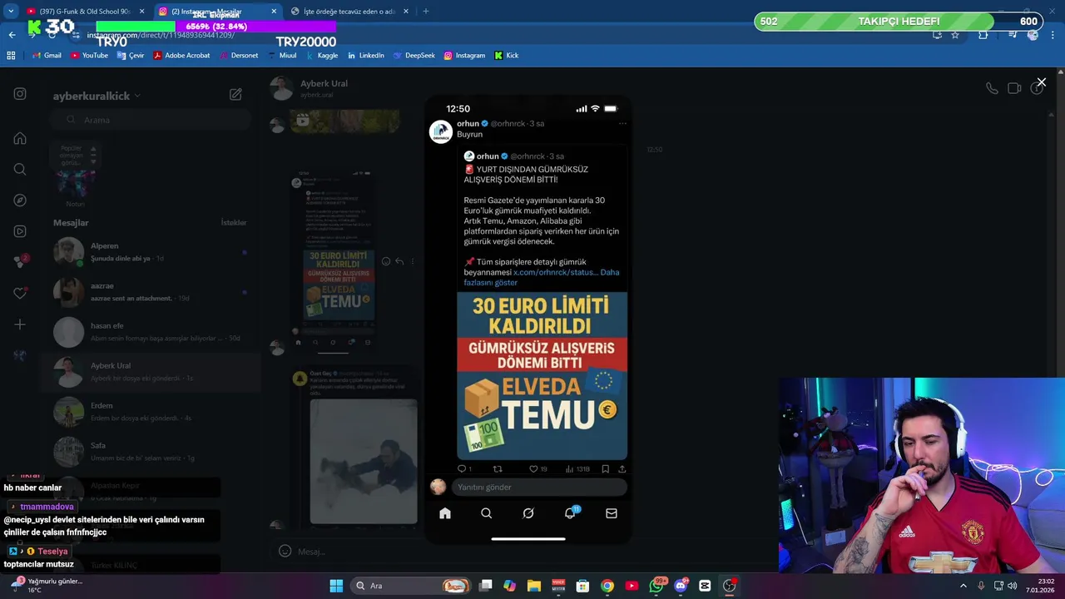1065x599 pixels.
Task: Bookmark this page with the star icon
Action: pyautogui.click(x=955, y=34)
